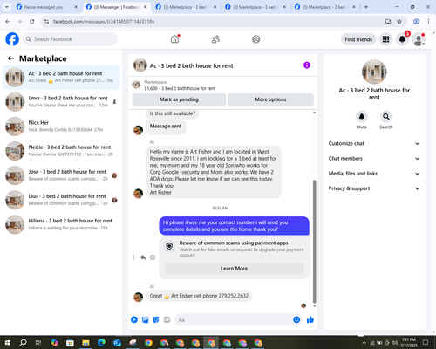The width and height of the screenshot is (436, 349).
Task: Open the Facebook home logo
Action: [12, 39]
